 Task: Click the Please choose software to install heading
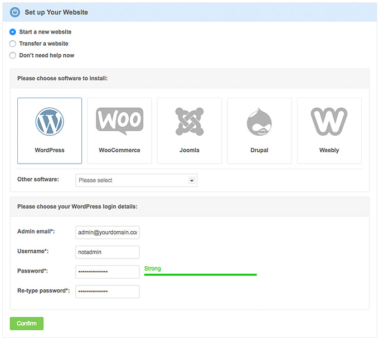(x=62, y=79)
